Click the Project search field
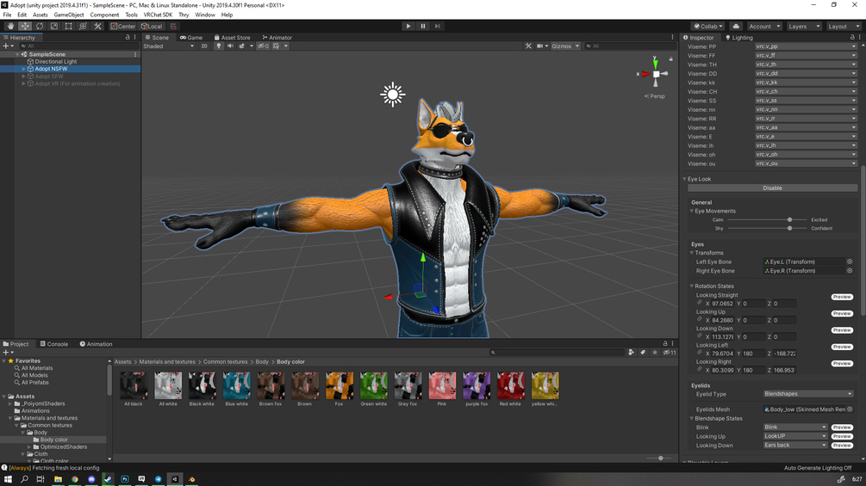 point(557,353)
